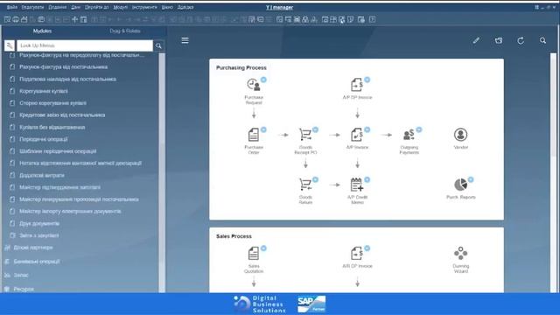Click the wrench icon left of search field
This screenshot has height=315, width=560.
[10, 45]
